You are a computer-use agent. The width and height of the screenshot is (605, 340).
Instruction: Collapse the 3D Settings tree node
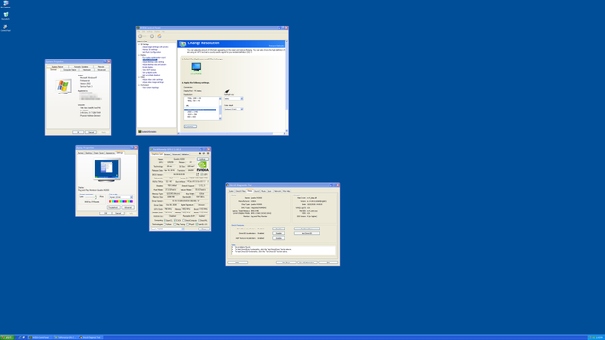pyautogui.click(x=139, y=44)
